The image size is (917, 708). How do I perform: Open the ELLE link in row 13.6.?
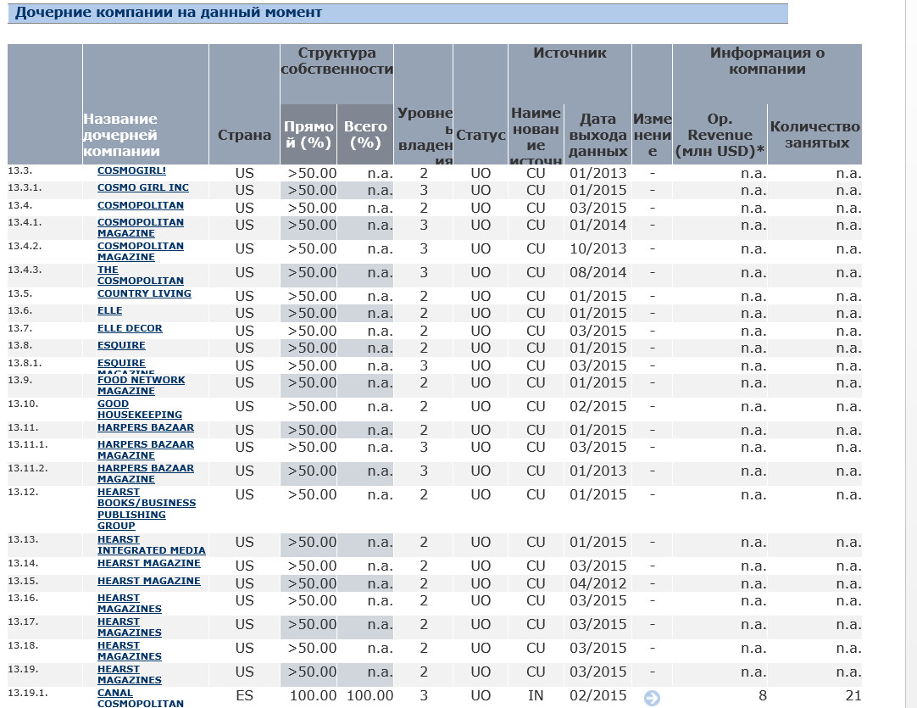tap(110, 310)
